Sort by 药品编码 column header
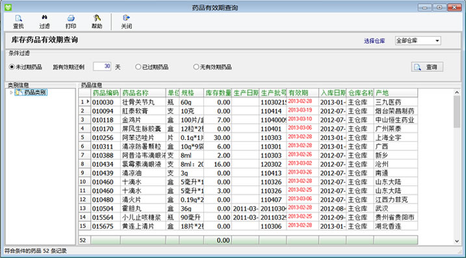This screenshot has height=258, width=466. pos(105,93)
